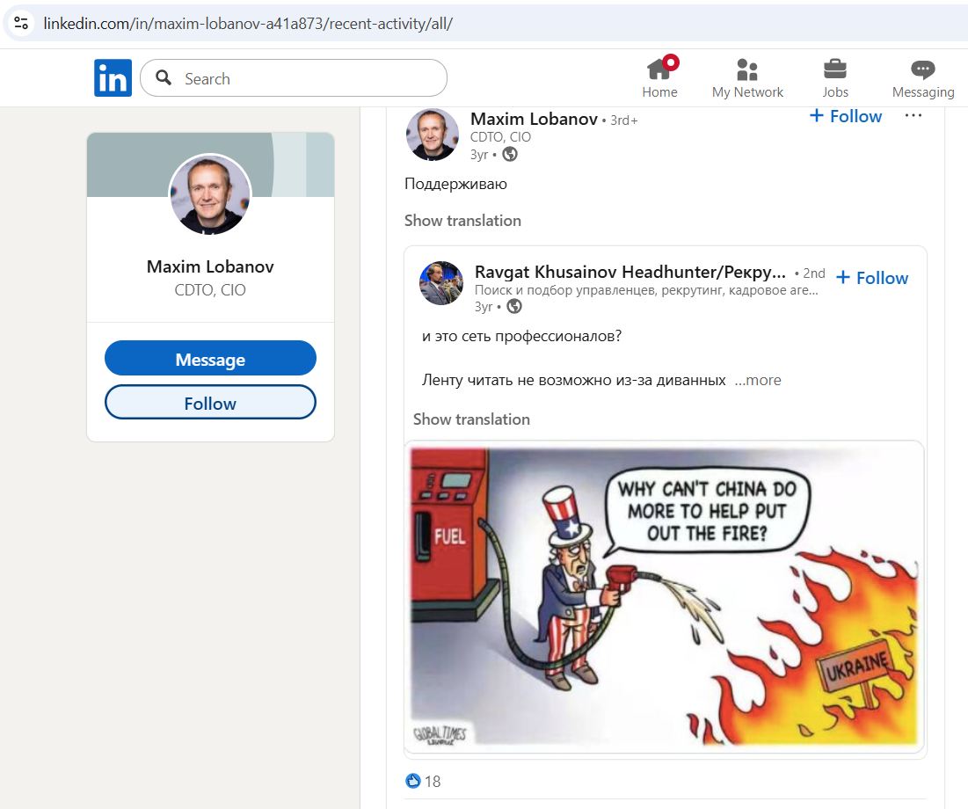Screen dimensions: 968x809
Task: Follow Maxim Lobanov from the post header
Action: point(845,116)
